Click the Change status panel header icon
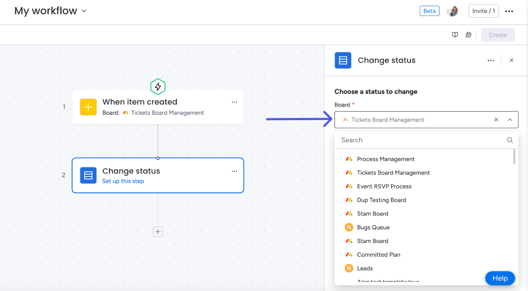 coord(343,60)
